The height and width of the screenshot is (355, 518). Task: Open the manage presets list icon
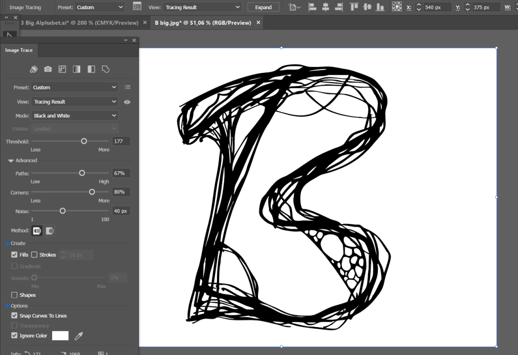click(127, 87)
